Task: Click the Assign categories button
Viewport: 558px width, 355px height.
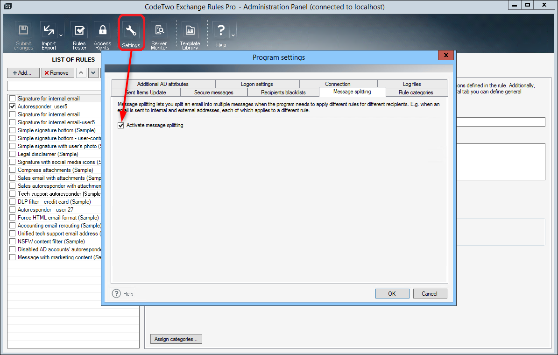Action: point(176,339)
